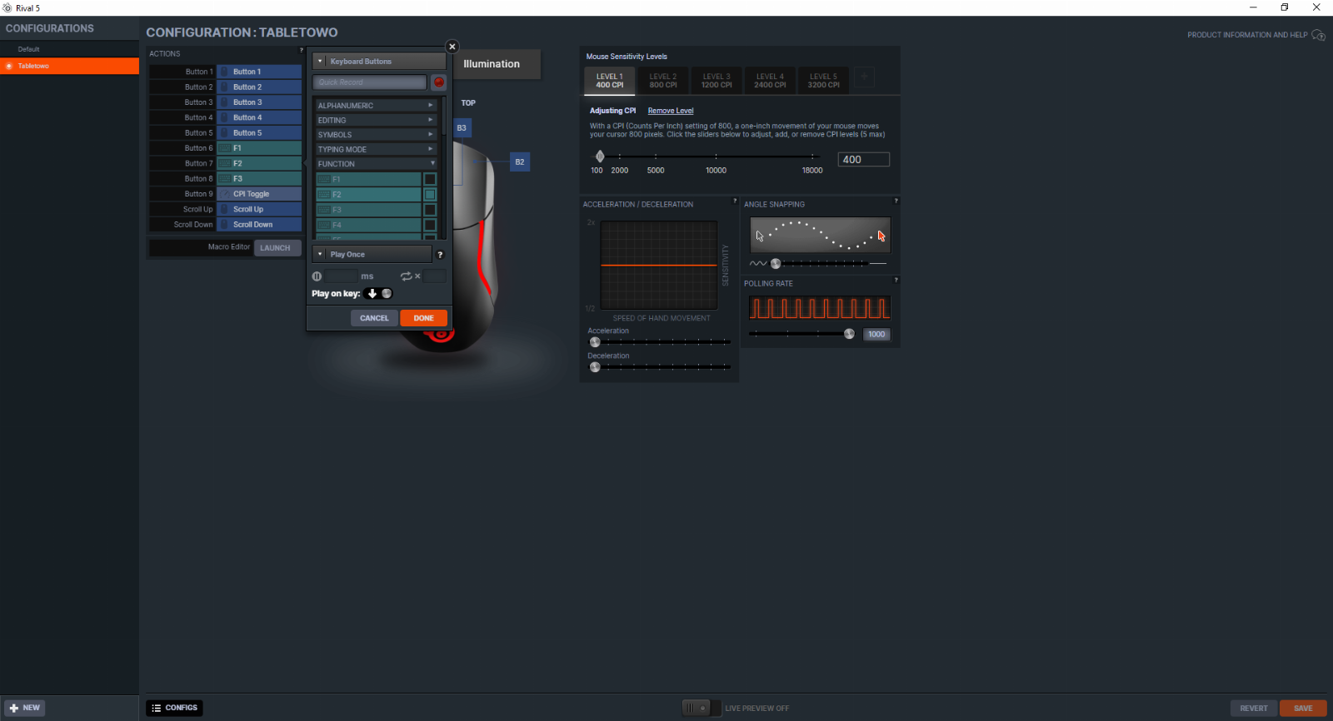Image resolution: width=1333 pixels, height=721 pixels.
Task: Click the pause delay icon before ms field
Action: pos(317,276)
